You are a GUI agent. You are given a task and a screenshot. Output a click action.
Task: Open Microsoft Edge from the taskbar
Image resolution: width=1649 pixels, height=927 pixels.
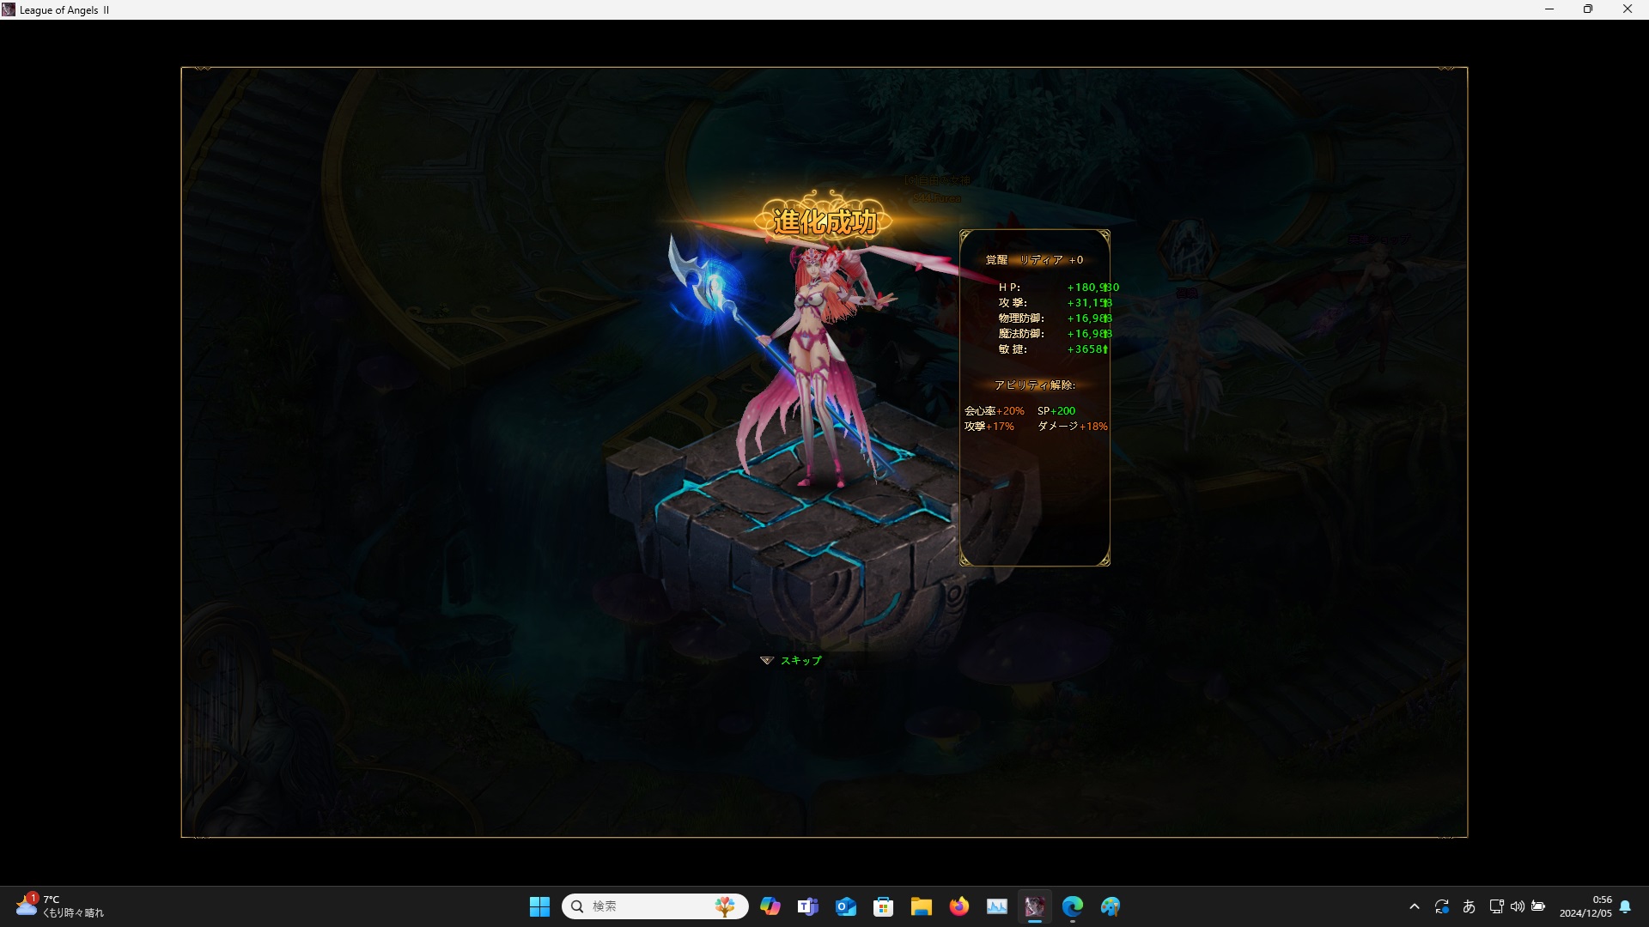[x=1073, y=906]
